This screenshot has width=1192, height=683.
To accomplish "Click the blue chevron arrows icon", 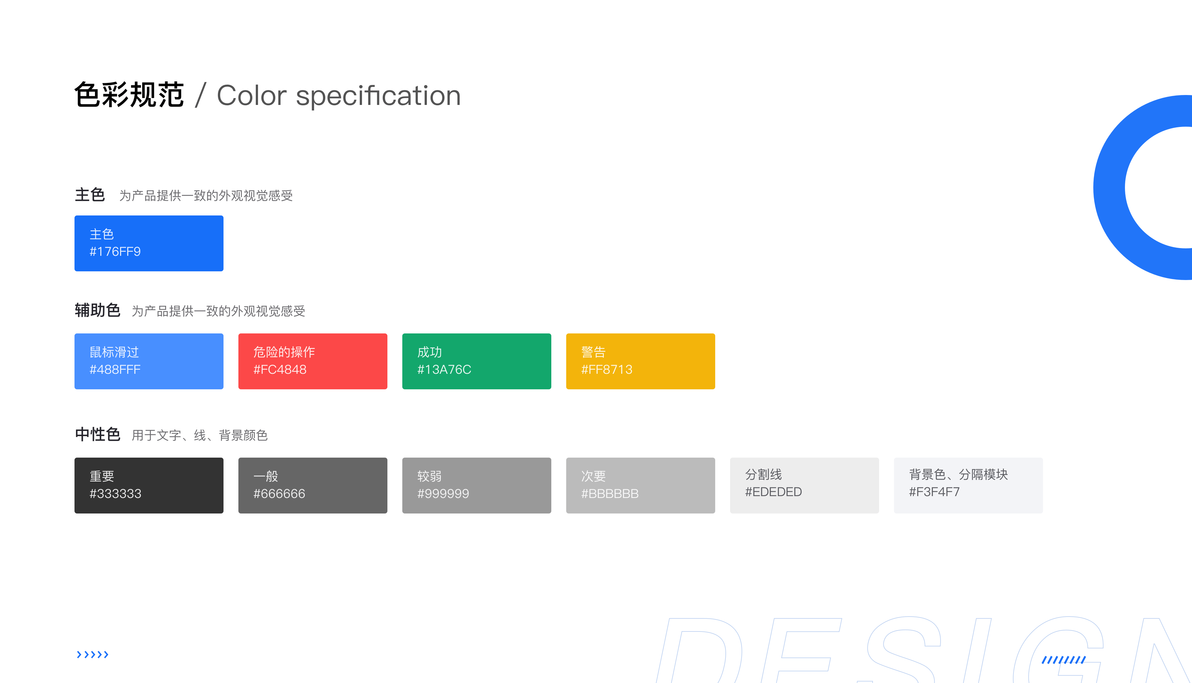I will pos(93,654).
